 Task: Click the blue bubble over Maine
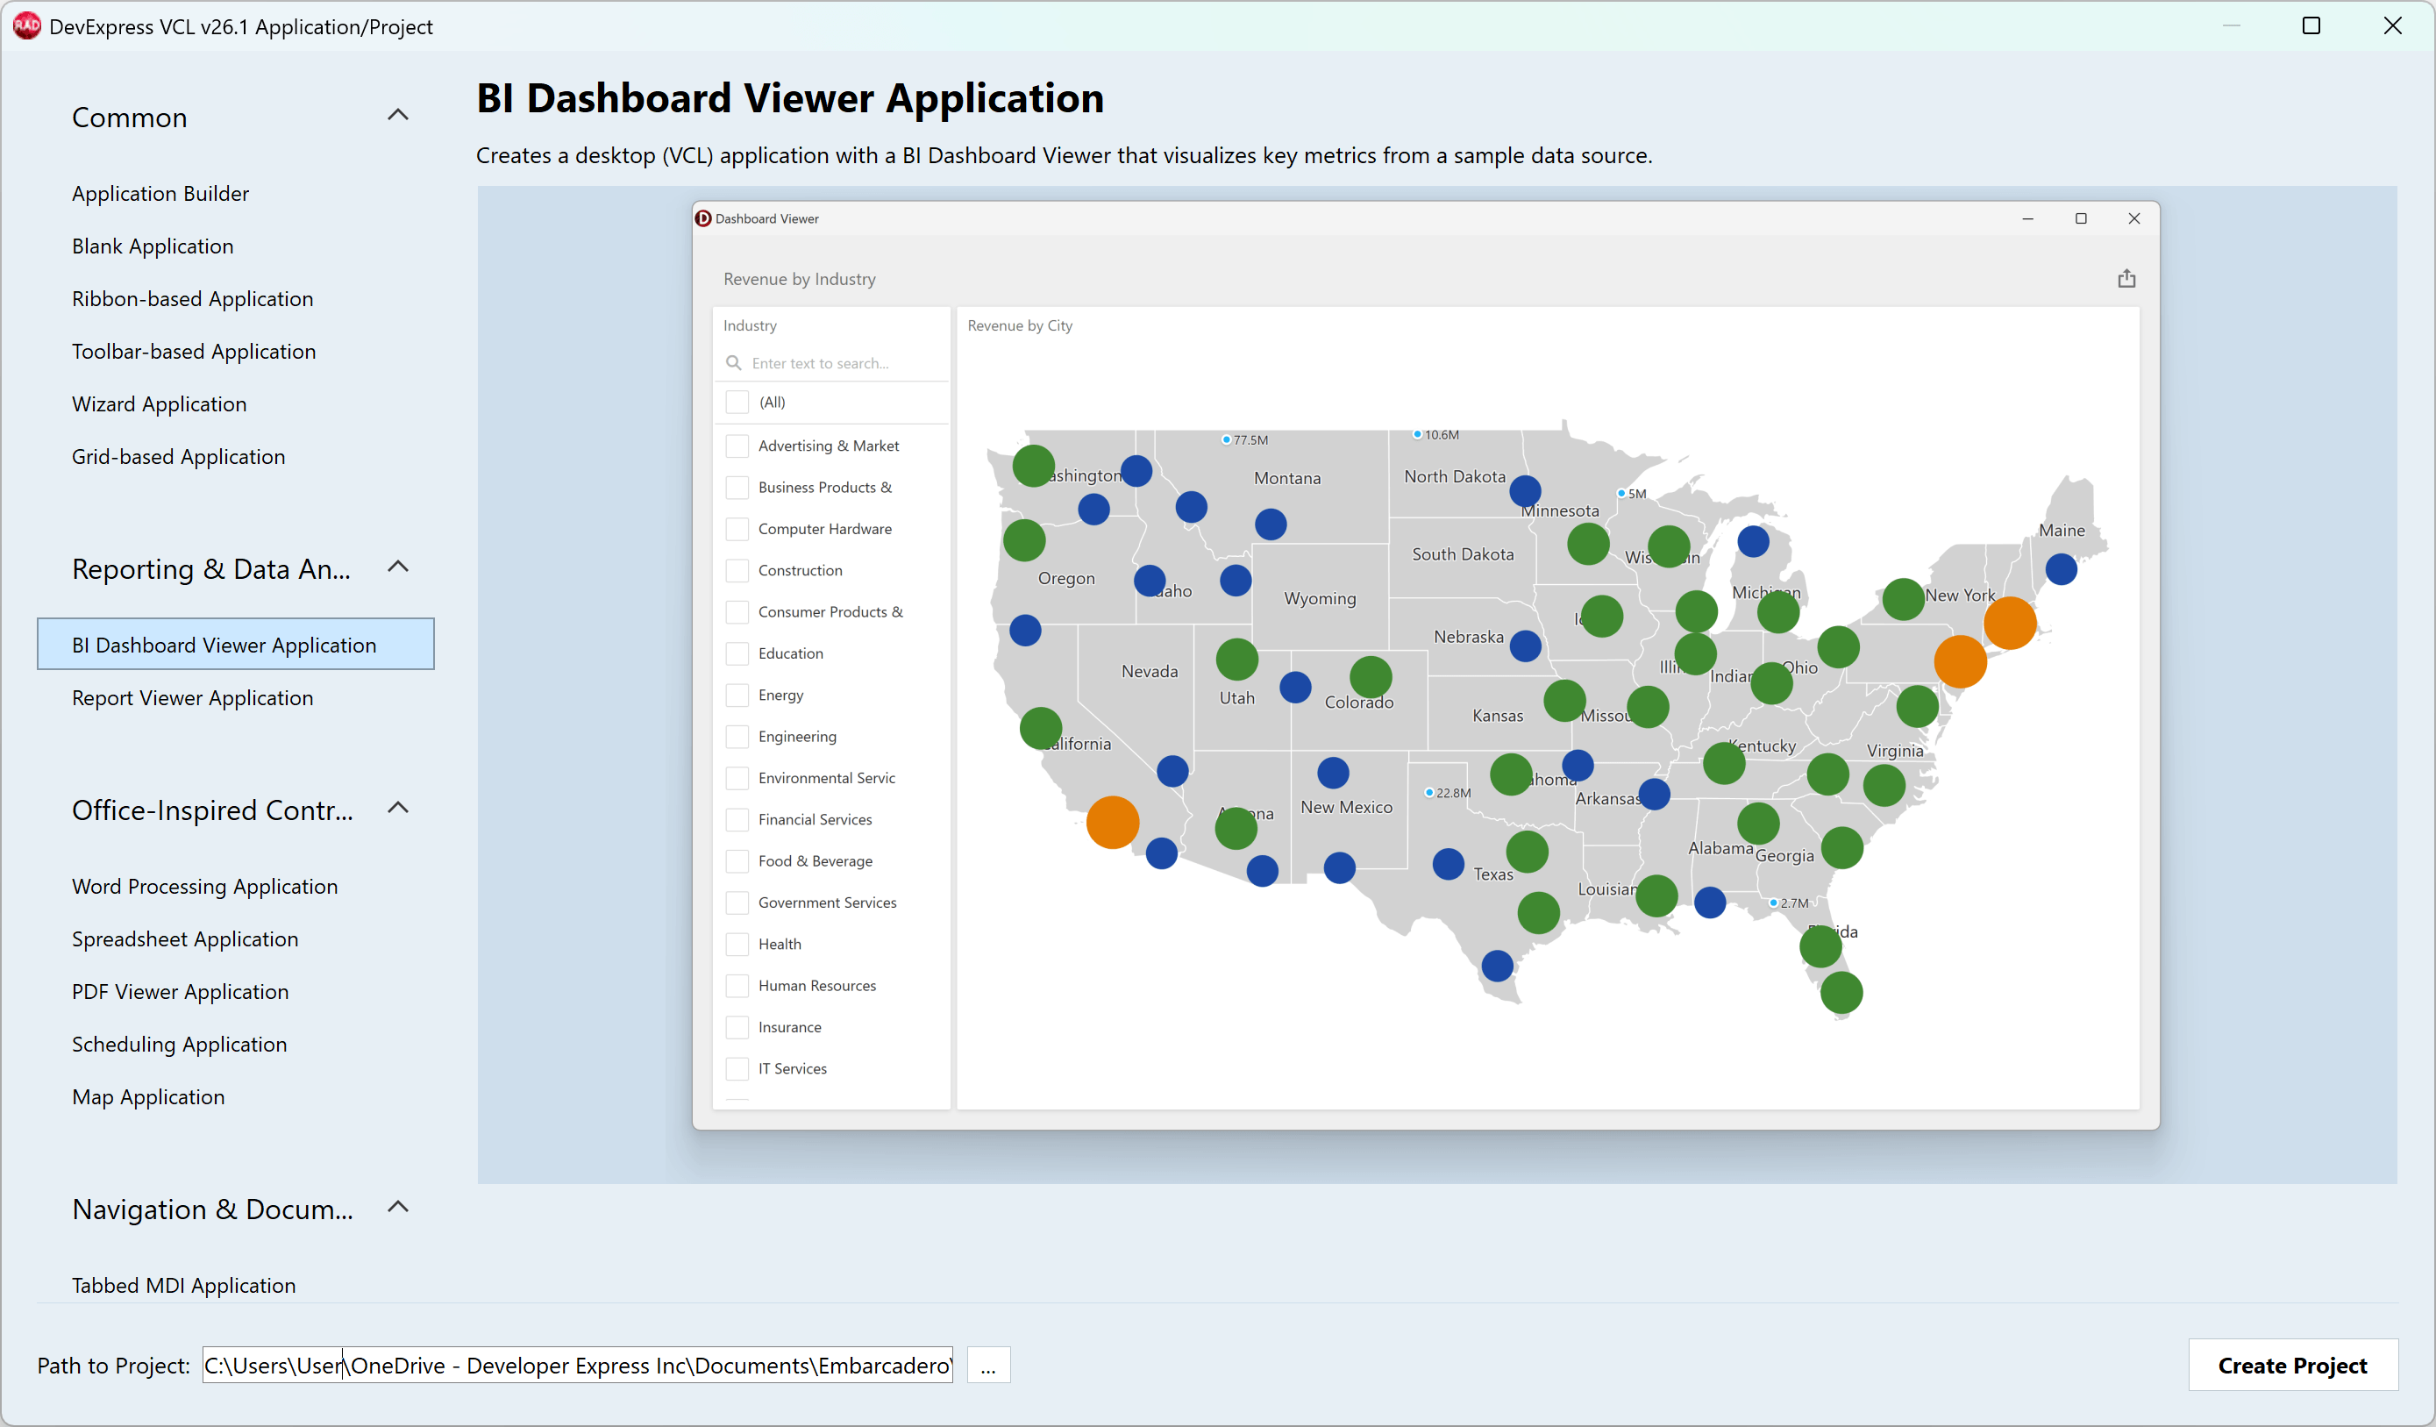(x=2061, y=568)
